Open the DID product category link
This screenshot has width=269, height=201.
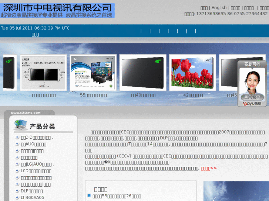[x=37, y=138]
